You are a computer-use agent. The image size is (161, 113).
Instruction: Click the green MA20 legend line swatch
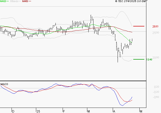7,2
